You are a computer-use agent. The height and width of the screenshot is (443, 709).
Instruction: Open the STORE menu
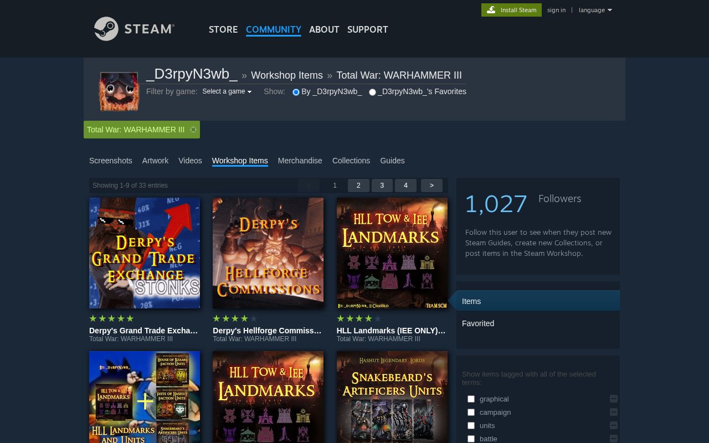coord(223,29)
